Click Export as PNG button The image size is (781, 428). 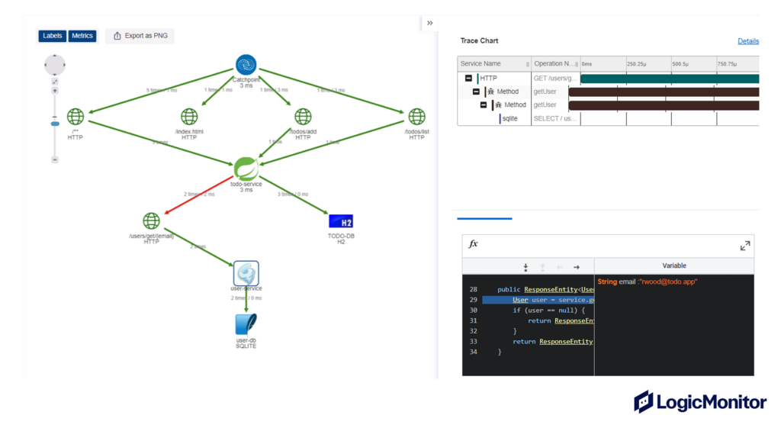click(x=140, y=36)
